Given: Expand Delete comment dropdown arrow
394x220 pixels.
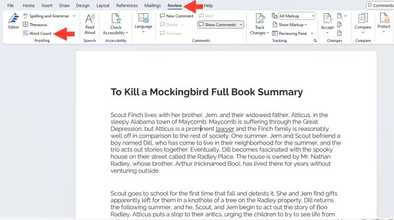Looking at the screenshot, I should [x=183, y=25].
